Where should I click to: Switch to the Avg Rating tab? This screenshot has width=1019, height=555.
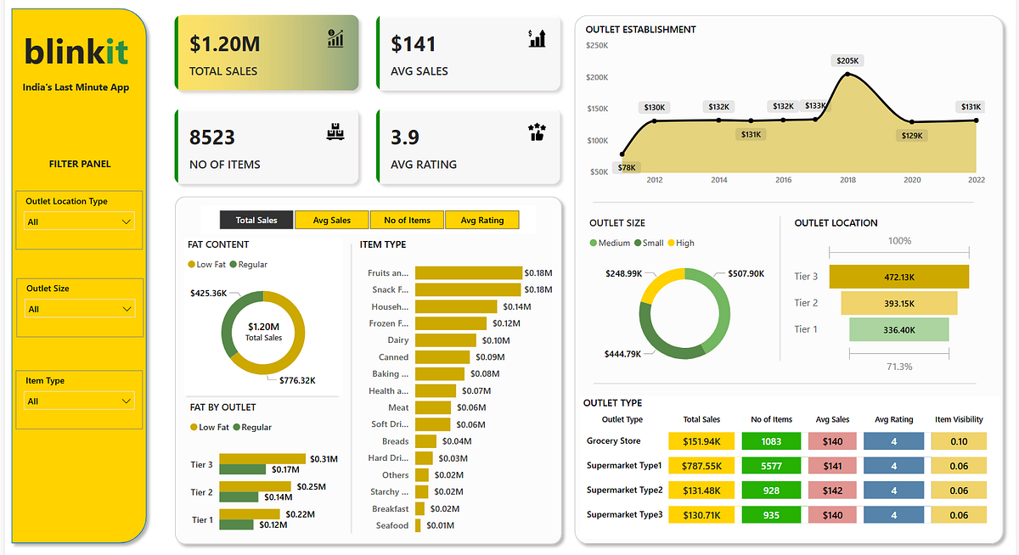point(482,219)
